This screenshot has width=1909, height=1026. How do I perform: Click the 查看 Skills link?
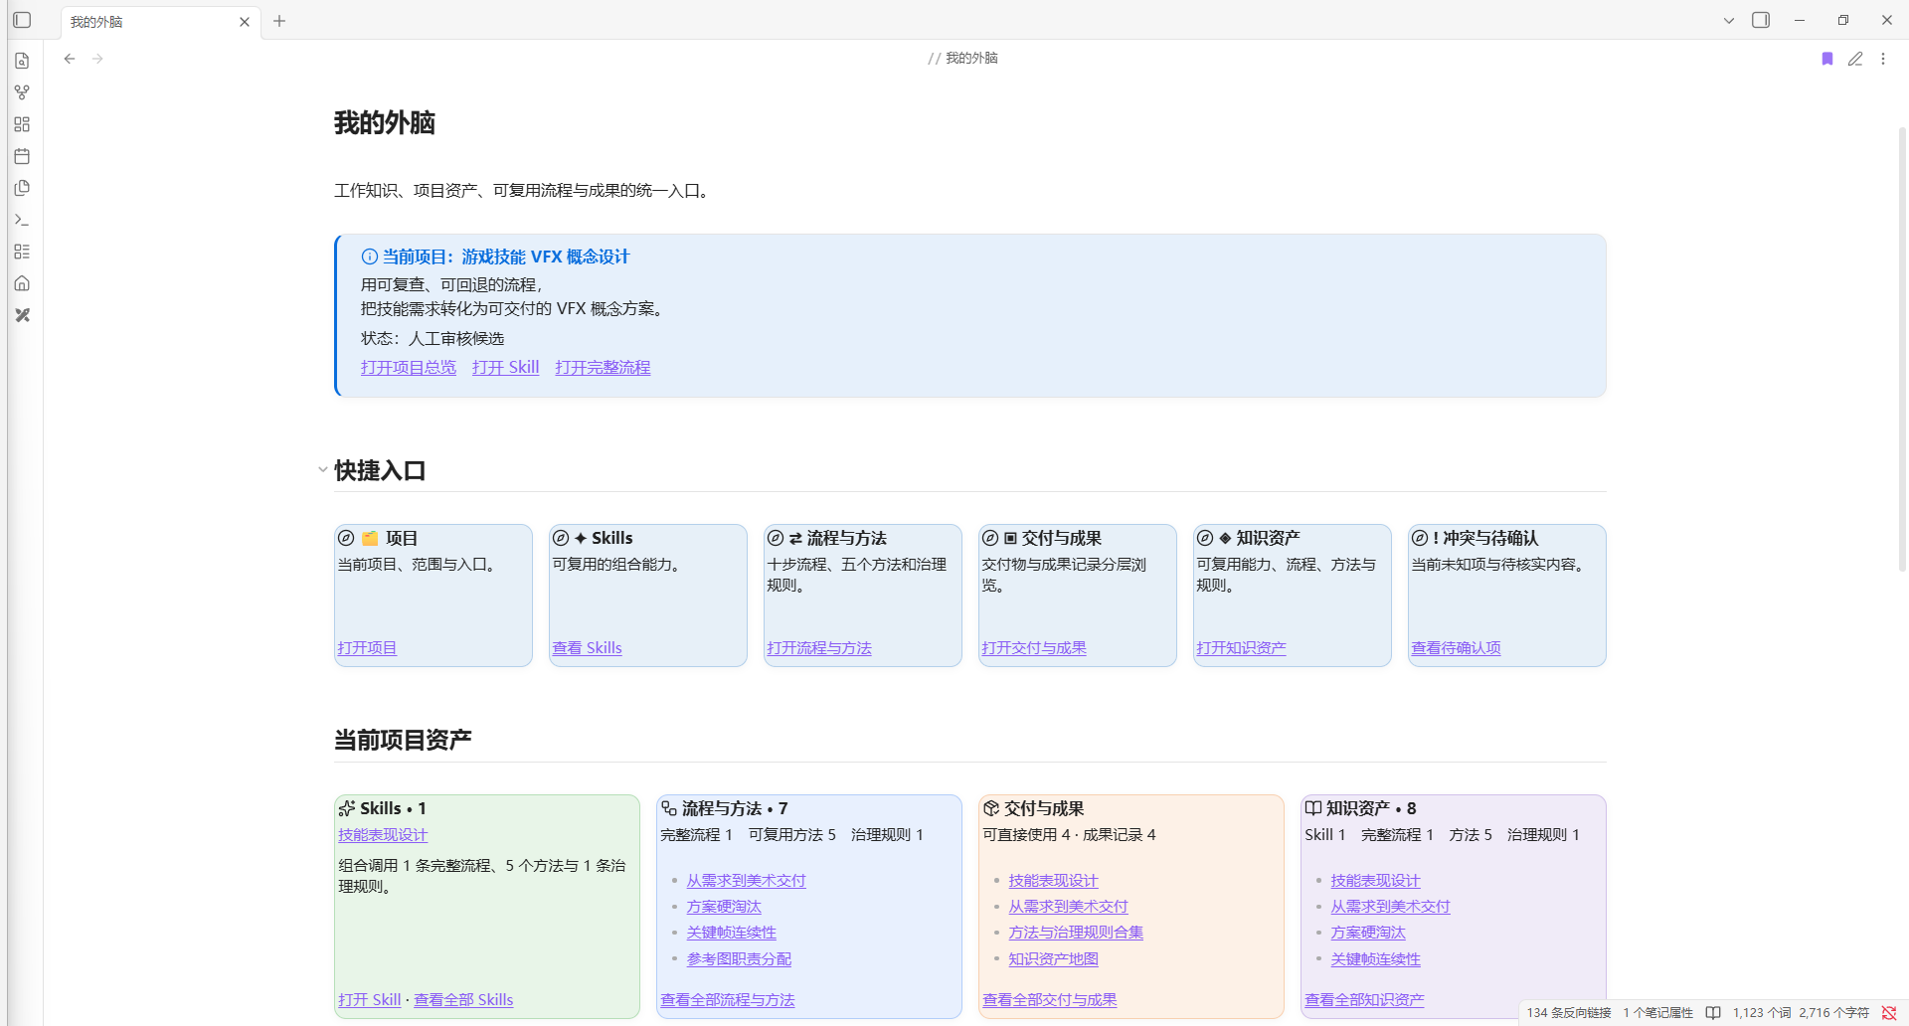coord(587,648)
